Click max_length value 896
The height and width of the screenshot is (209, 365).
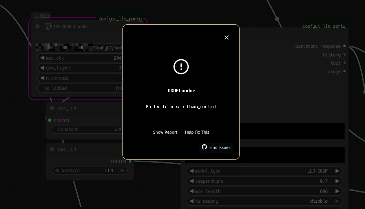tap(323, 191)
